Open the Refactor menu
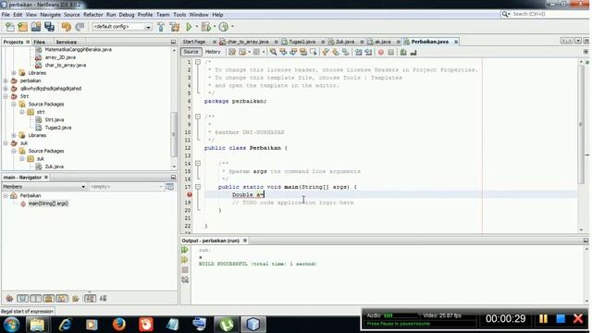 92,15
